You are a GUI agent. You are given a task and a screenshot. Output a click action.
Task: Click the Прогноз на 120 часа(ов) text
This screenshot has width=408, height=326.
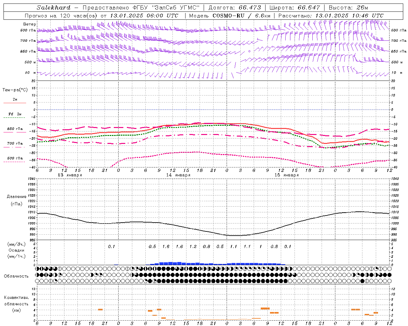point(61,16)
